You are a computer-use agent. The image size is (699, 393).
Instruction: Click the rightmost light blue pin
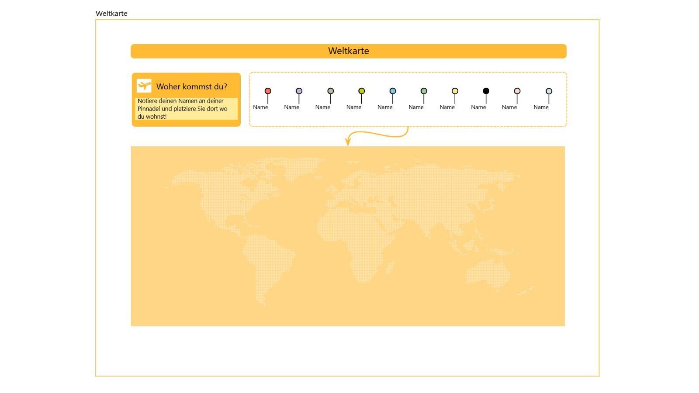pyautogui.click(x=549, y=91)
